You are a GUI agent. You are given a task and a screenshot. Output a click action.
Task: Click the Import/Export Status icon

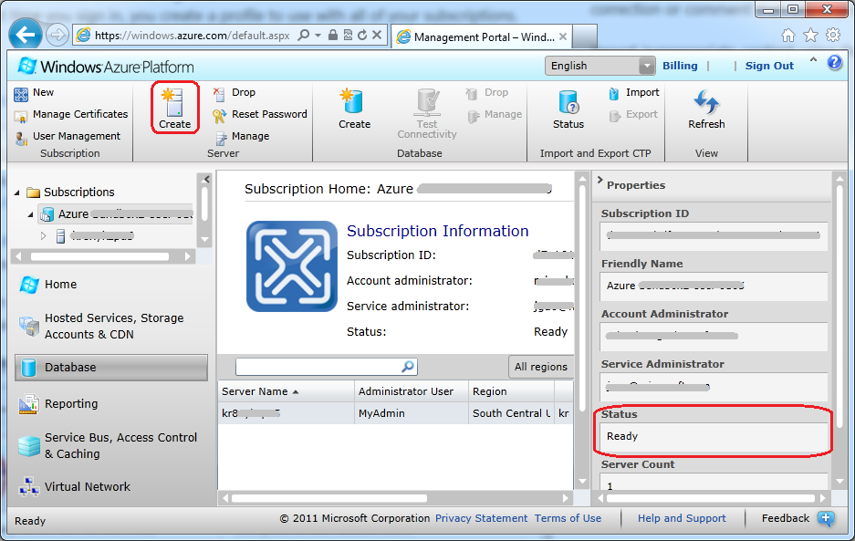click(568, 102)
